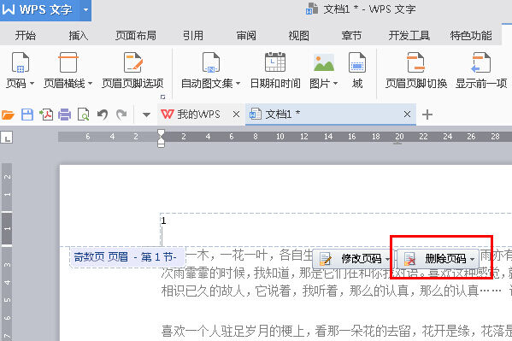Open the 特色功能 ribbon tab
This screenshot has height=341, width=512.
[x=471, y=35]
